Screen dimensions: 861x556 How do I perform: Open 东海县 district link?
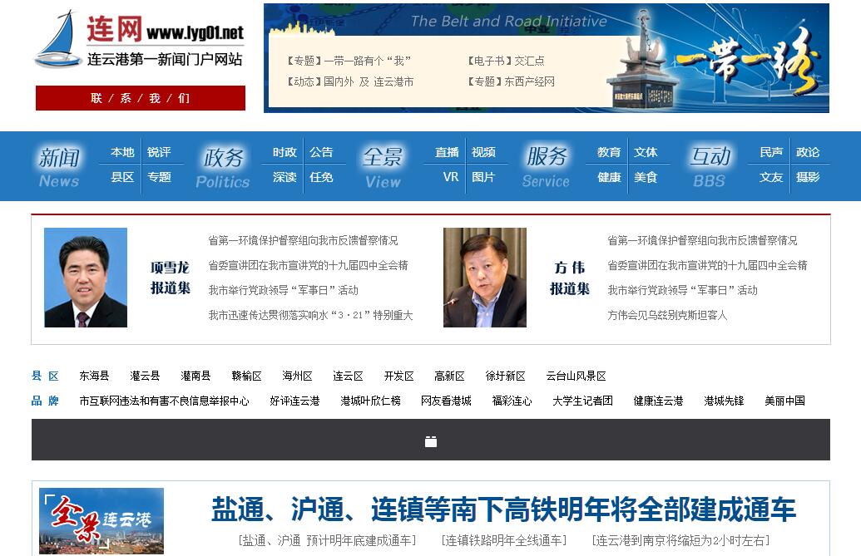94,376
